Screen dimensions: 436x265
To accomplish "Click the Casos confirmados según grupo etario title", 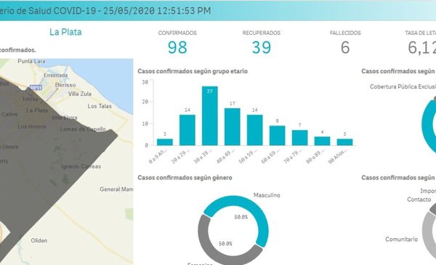I will pos(193,71).
